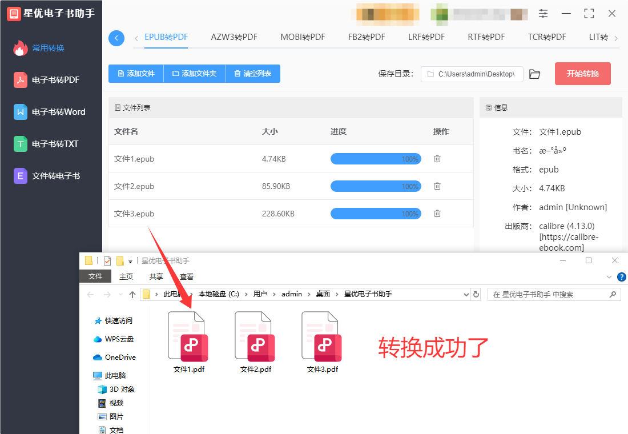This screenshot has height=434, width=628.
Task: Click the 228.60KB size cell
Action: [278, 214]
